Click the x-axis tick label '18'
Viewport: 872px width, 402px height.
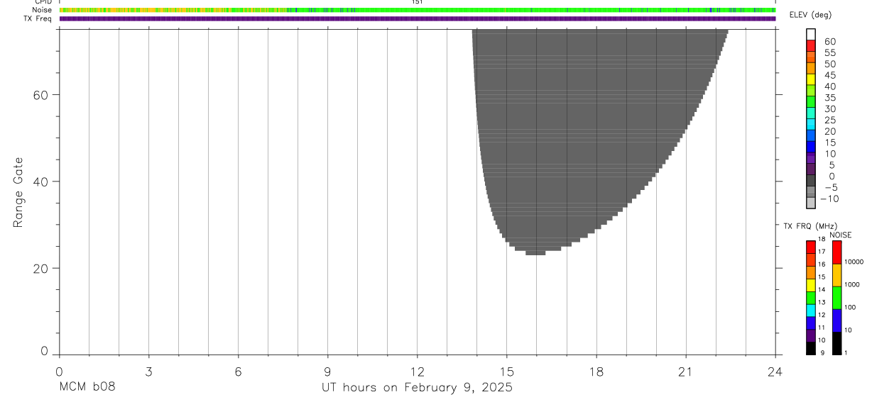[596, 371]
